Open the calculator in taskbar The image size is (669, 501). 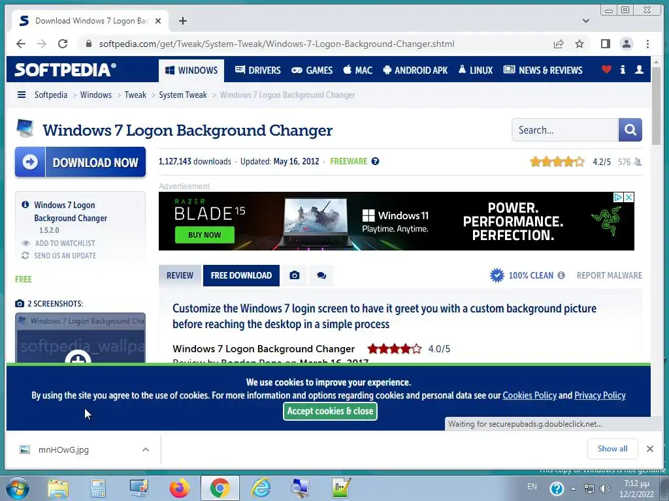[x=98, y=488]
